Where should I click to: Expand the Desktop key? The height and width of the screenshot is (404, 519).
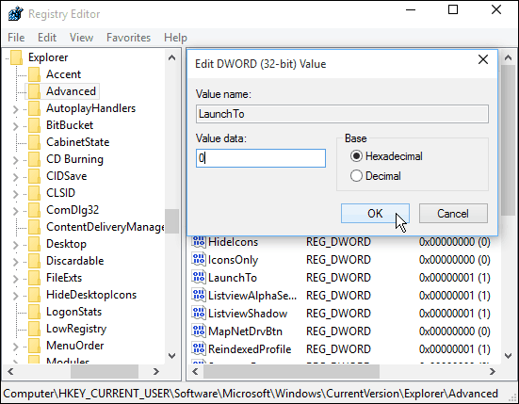[15, 245]
